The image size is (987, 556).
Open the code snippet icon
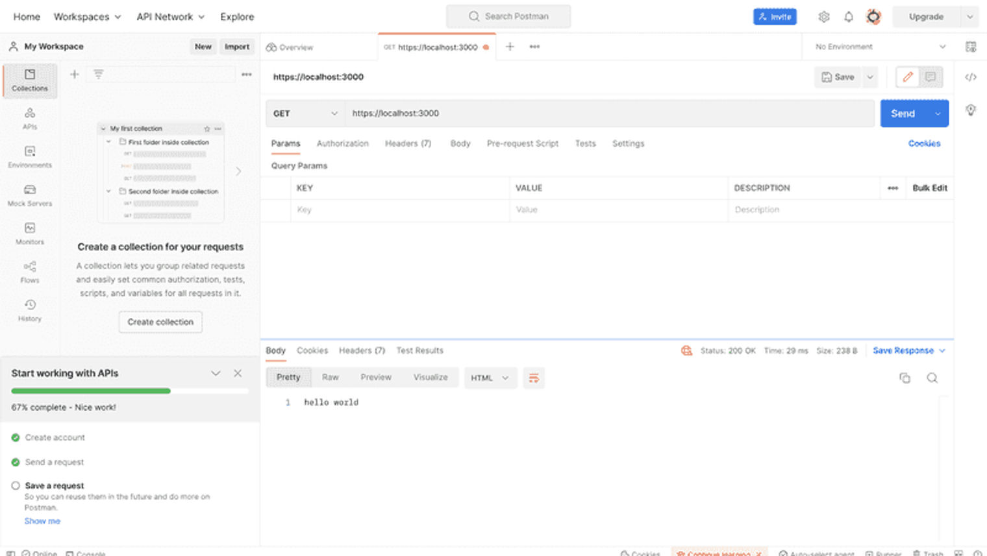tap(971, 77)
